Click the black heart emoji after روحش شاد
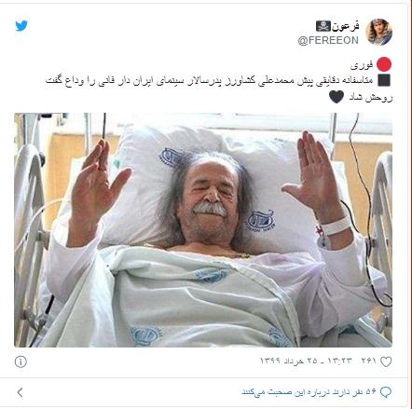The height and width of the screenshot is (409, 412). tap(336, 97)
